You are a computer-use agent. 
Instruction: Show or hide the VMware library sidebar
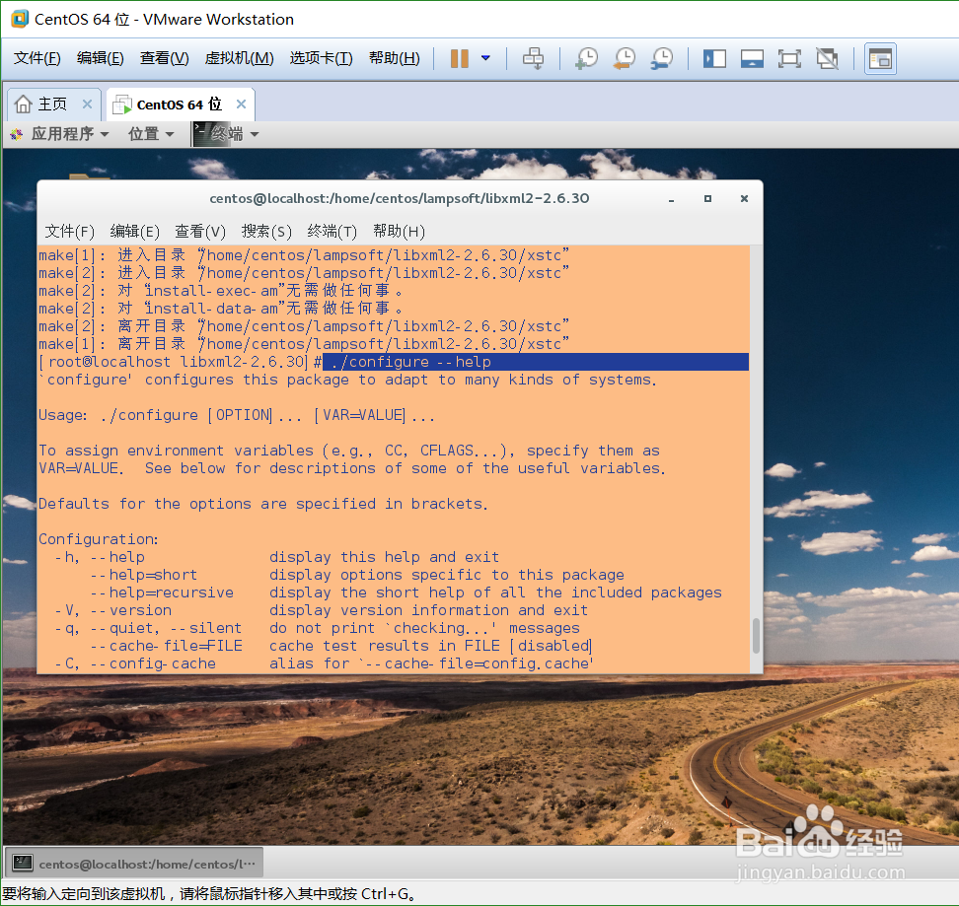714,58
